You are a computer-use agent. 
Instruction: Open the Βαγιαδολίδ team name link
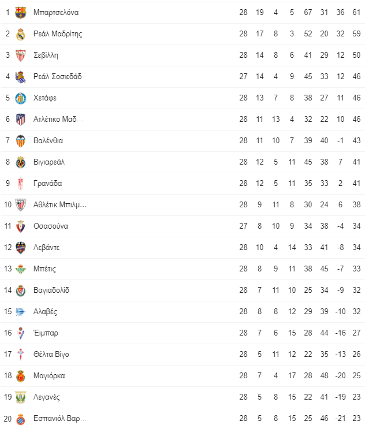click(51, 290)
